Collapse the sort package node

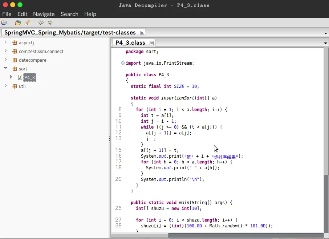tap(6, 68)
